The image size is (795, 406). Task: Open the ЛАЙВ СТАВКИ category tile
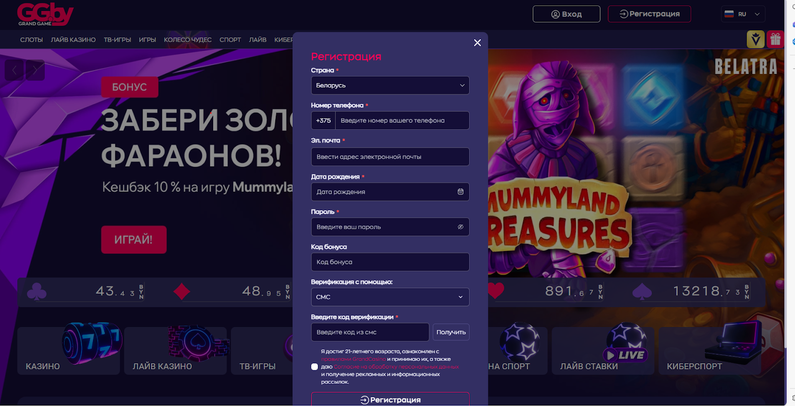pyautogui.click(x=603, y=350)
